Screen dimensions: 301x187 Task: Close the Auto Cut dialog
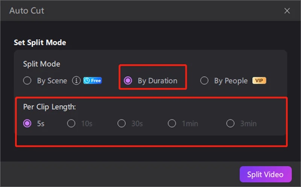tap(287, 11)
